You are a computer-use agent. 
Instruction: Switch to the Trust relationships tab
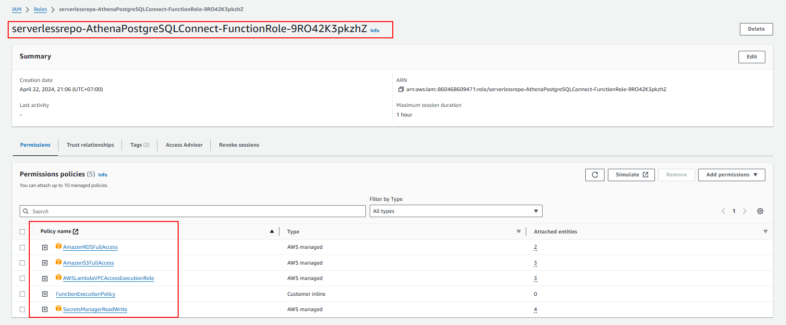click(90, 145)
